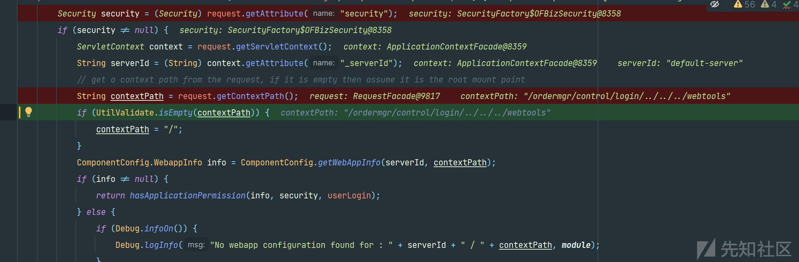
Task: Click the yellow lightbulb quick-fix icon
Action: click(x=29, y=112)
